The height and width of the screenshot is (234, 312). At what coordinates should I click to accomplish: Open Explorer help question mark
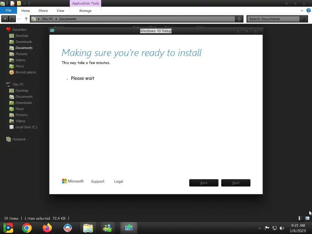pos(309,10)
